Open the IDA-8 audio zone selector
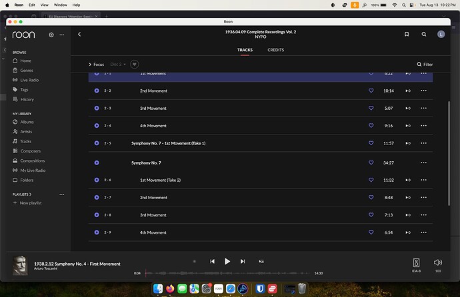The width and height of the screenshot is (460, 297). coord(416,265)
